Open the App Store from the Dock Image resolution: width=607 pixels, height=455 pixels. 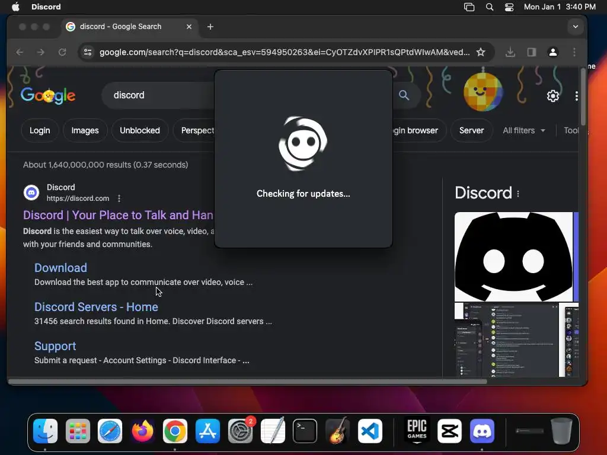(207, 431)
